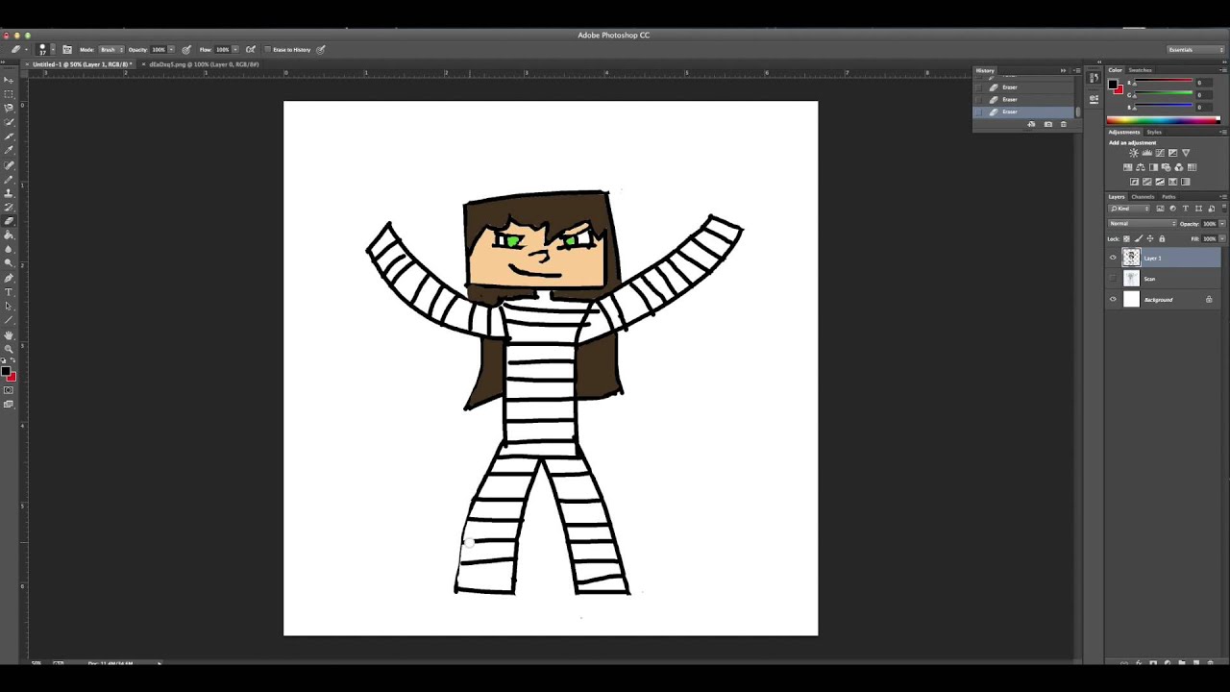The width and height of the screenshot is (1230, 692).
Task: Select the Untitled-1 document tab
Action: pos(80,64)
